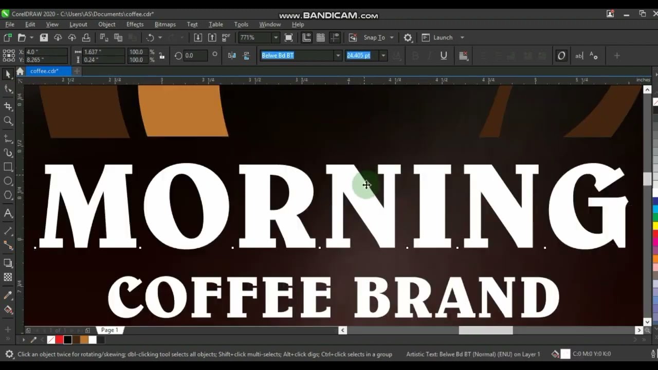Open the Launch dropdown

tap(462, 38)
